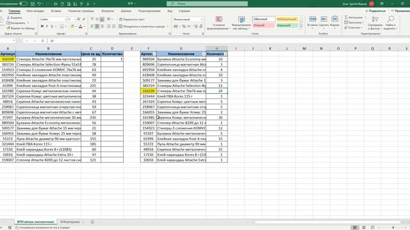Viewport: 410px width, 230px height.
Task: Switch to Normal view in status bar
Action: (354, 227)
